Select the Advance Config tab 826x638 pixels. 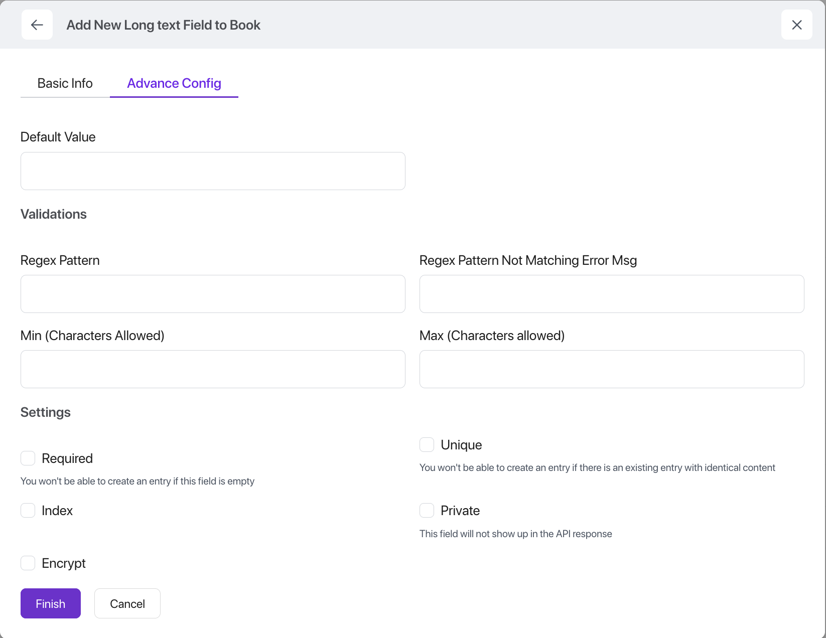[174, 83]
